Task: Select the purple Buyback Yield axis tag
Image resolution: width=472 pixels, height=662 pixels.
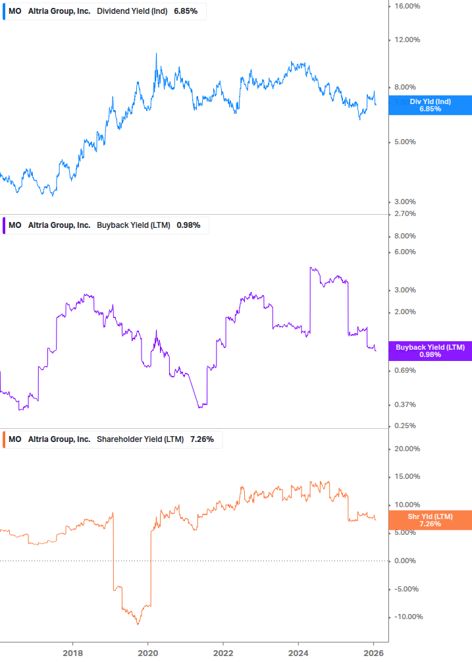Action: point(430,351)
